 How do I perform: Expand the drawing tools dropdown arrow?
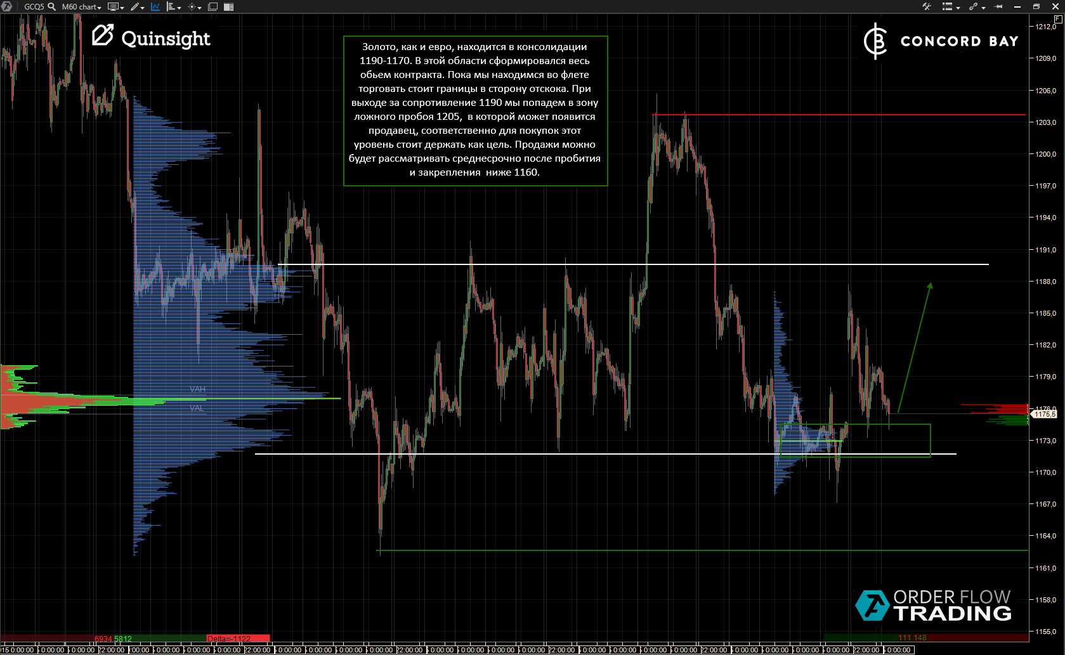point(143,8)
